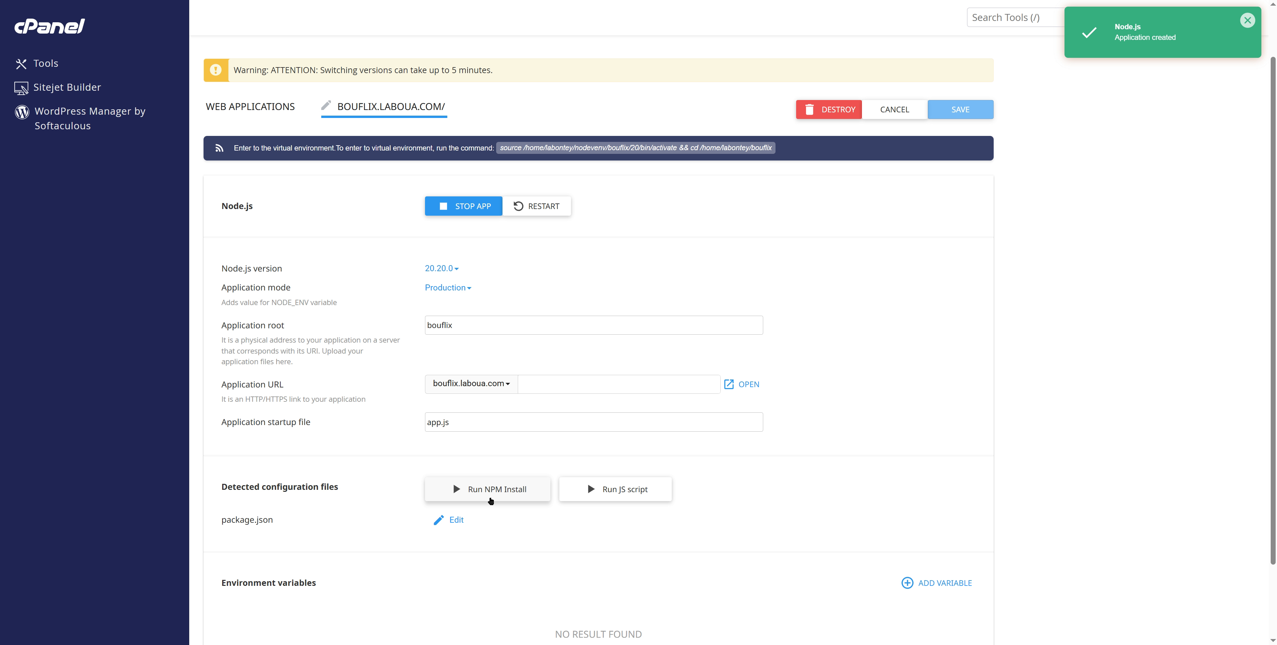This screenshot has width=1277, height=645.
Task: Open the application with the OPEN link
Action: [749, 384]
